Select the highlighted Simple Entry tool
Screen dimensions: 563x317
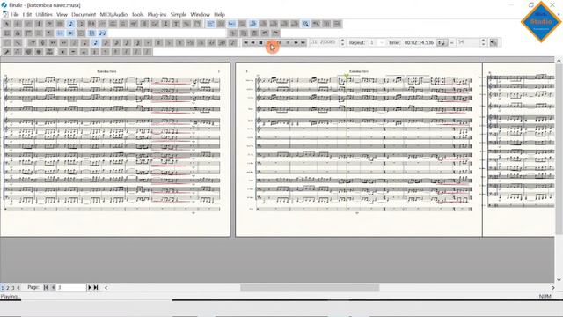[x=70, y=24]
